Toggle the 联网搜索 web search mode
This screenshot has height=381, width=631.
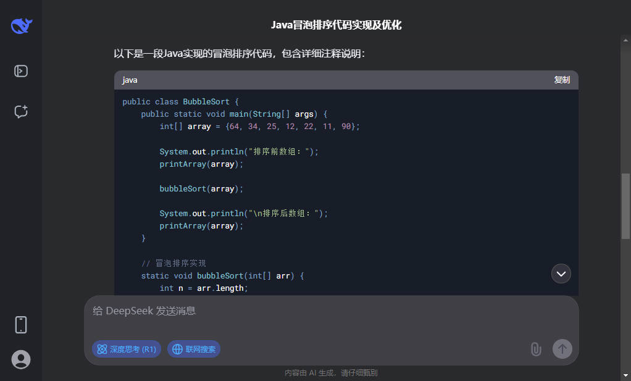194,350
